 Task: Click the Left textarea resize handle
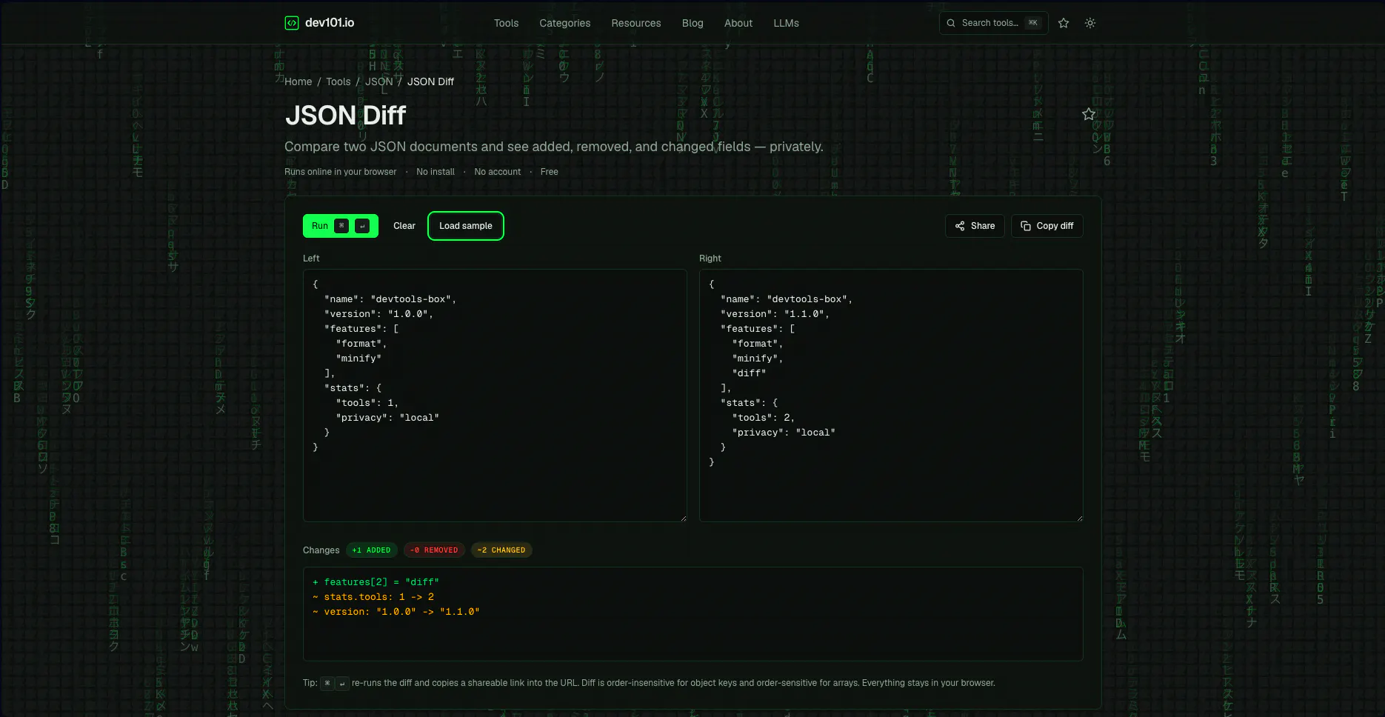pyautogui.click(x=683, y=518)
